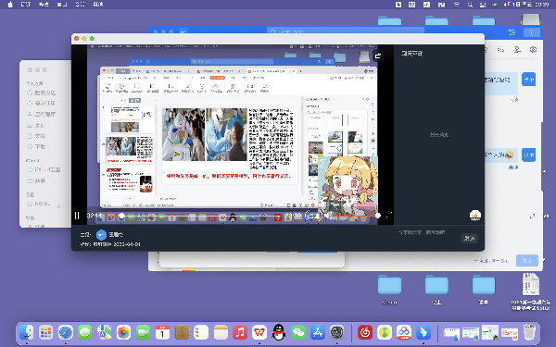Eject the NO N.. volume in Finder sidebar

59,205
